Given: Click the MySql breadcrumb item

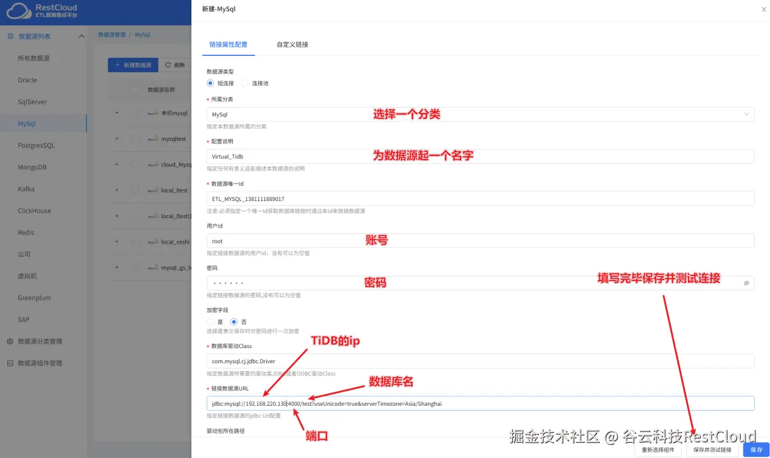Looking at the screenshot, I should click(143, 35).
